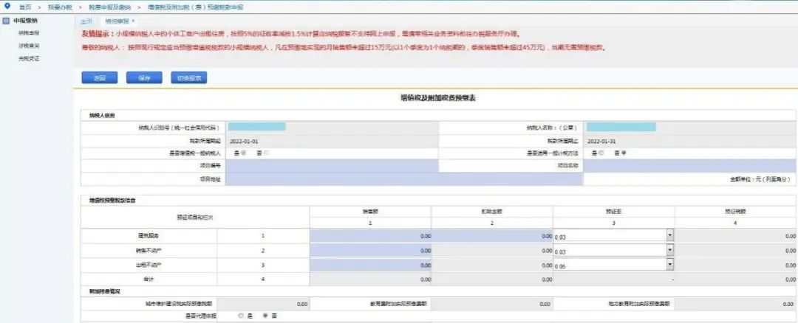Open 预征率 dropdown for 出租不动产 row

669,265
